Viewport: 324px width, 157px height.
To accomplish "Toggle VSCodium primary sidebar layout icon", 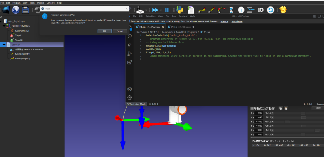I will click(x=315, y=16).
